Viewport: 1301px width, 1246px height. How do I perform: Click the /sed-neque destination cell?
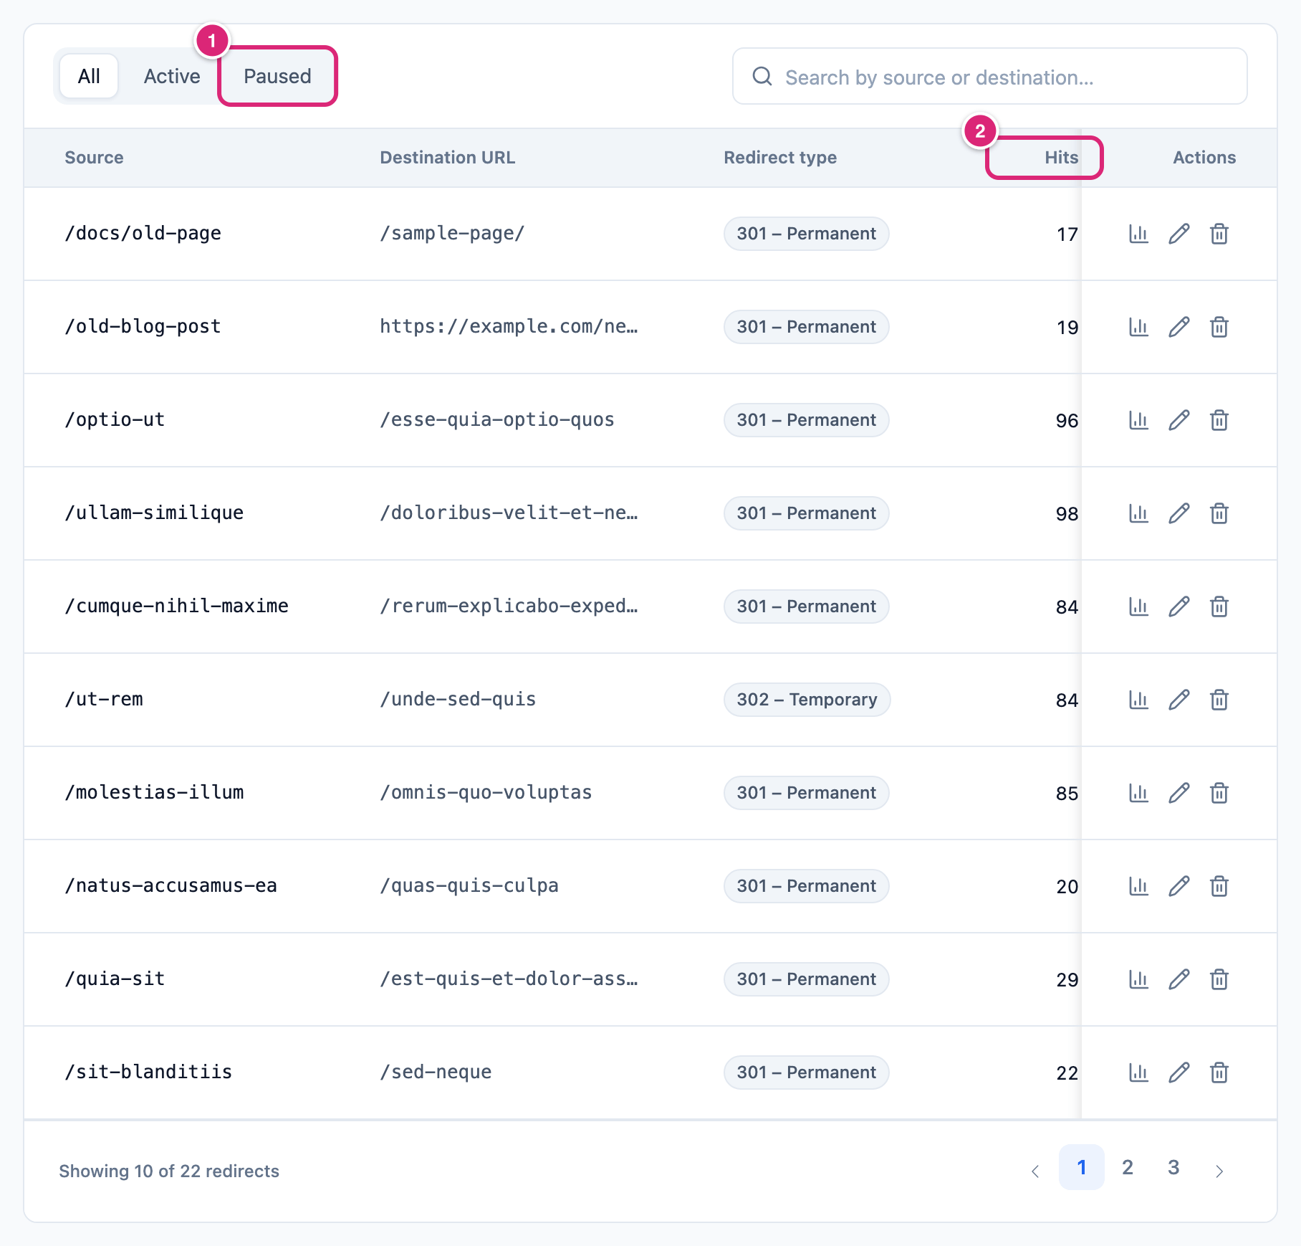(x=436, y=1073)
